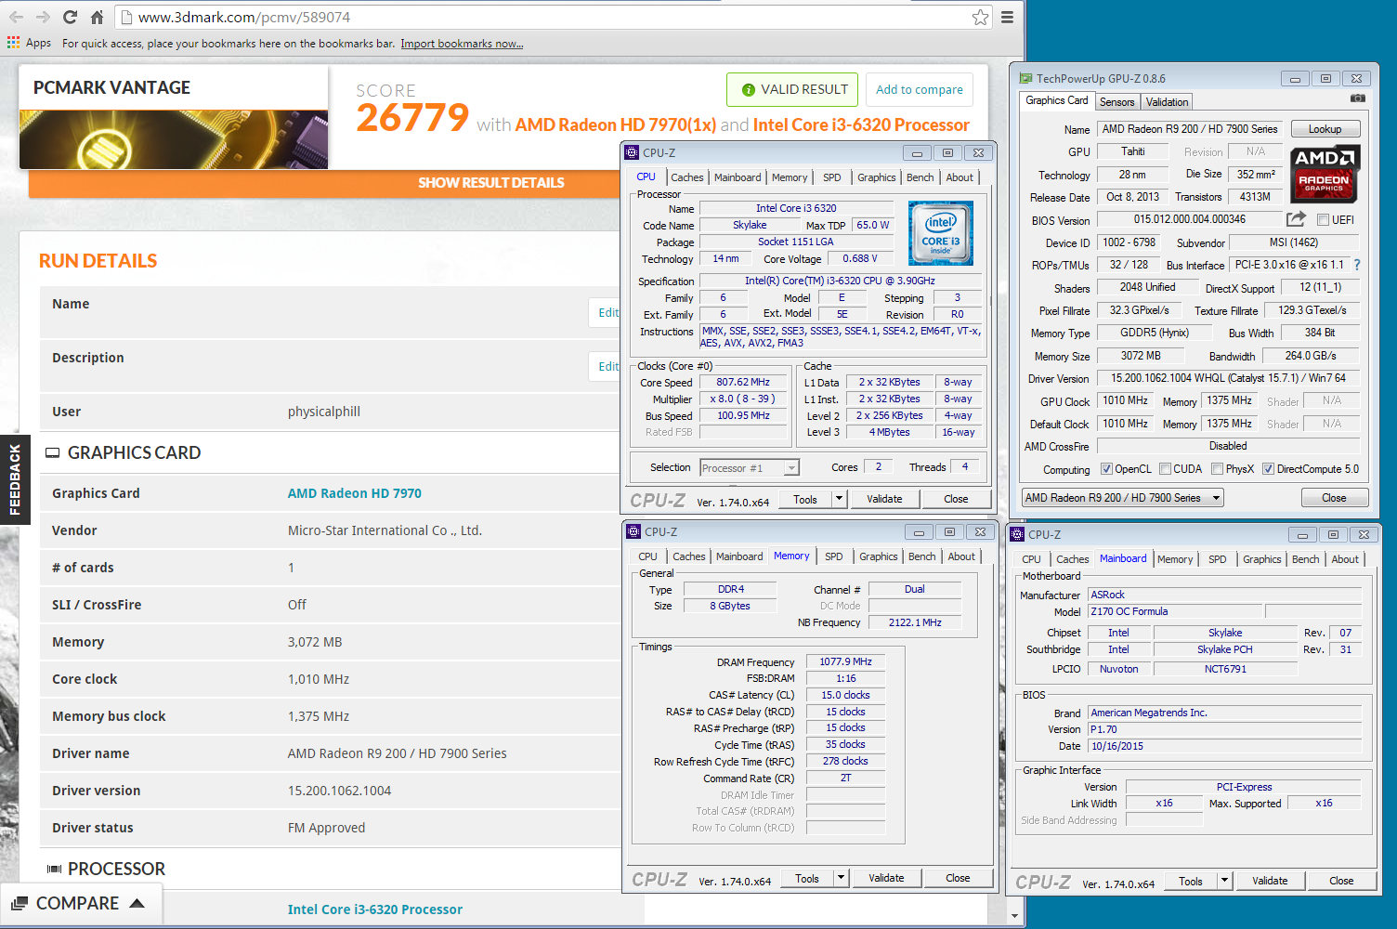The height and width of the screenshot is (929, 1397).
Task: Toggle the CUDA checkbox
Action: [1165, 469]
